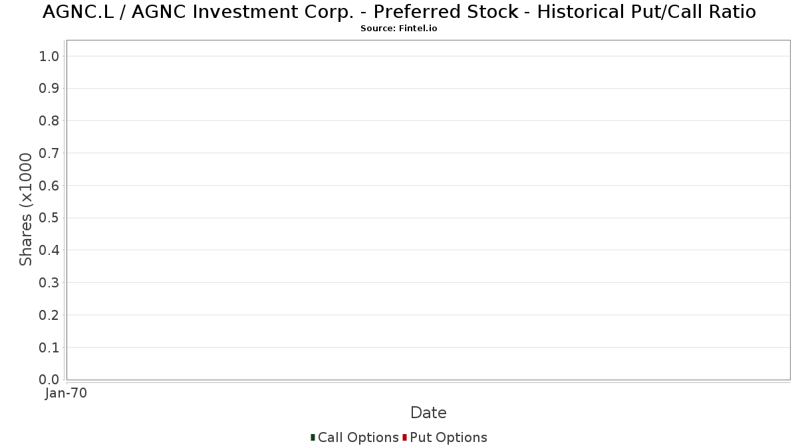The width and height of the screenshot is (798, 448).
Task: Click the green Call Options legend swatch
Action: (313, 437)
